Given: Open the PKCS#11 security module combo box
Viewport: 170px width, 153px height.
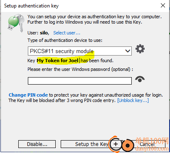Looking at the screenshot, I should coord(80,51).
